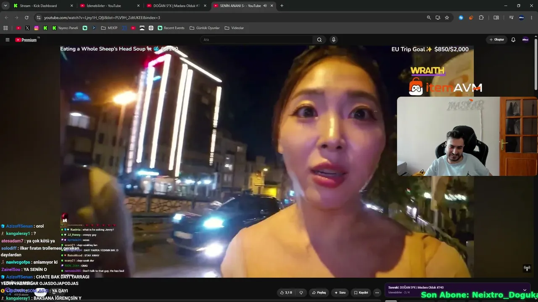538x302 pixels.
Task: Click the address bar URL
Action: point(102,18)
